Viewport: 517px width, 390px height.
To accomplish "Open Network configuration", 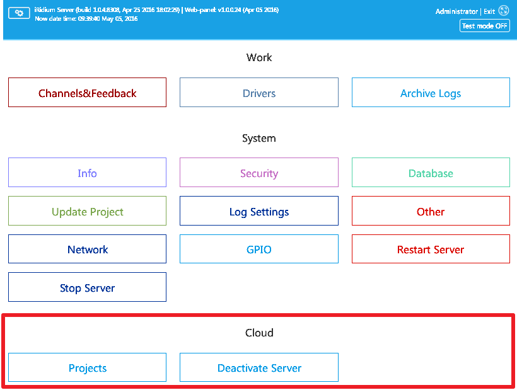I will tap(86, 248).
